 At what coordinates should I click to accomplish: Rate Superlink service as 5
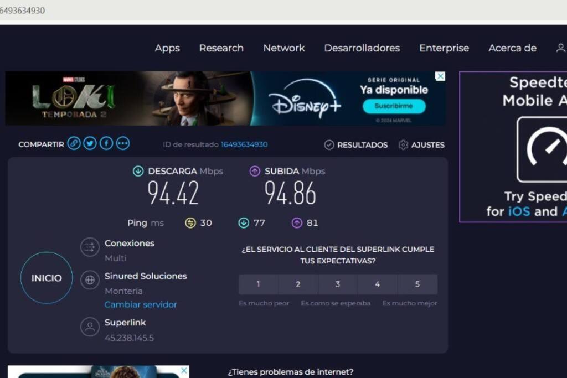click(x=417, y=284)
